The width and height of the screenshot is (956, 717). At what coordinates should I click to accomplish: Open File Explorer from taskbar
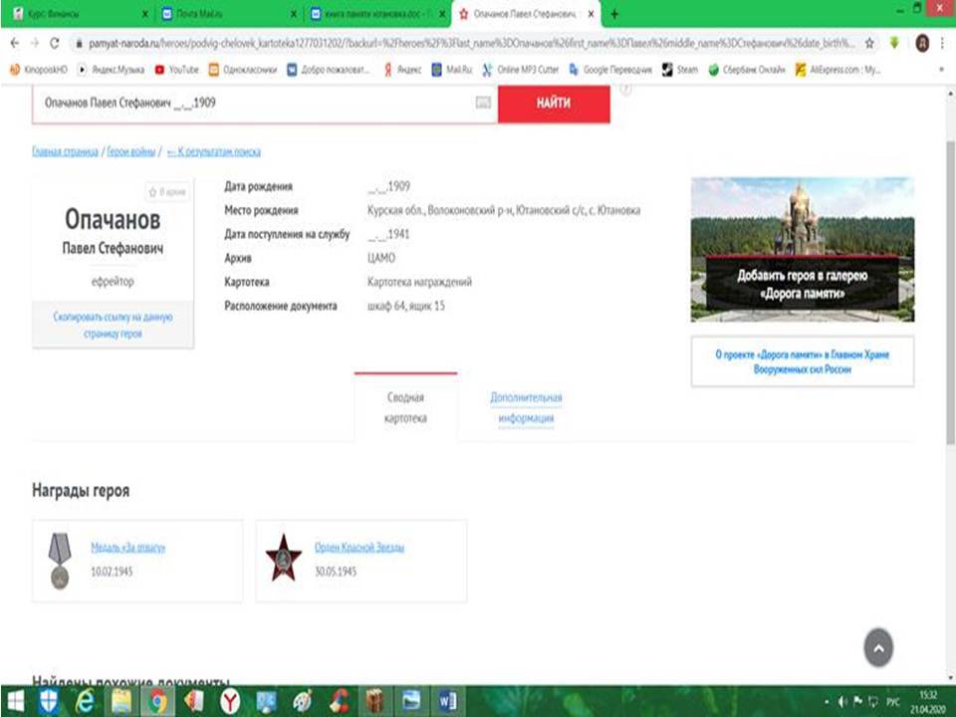(x=121, y=701)
